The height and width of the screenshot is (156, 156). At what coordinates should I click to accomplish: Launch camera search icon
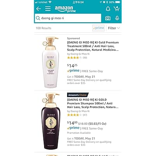(x=108, y=18)
